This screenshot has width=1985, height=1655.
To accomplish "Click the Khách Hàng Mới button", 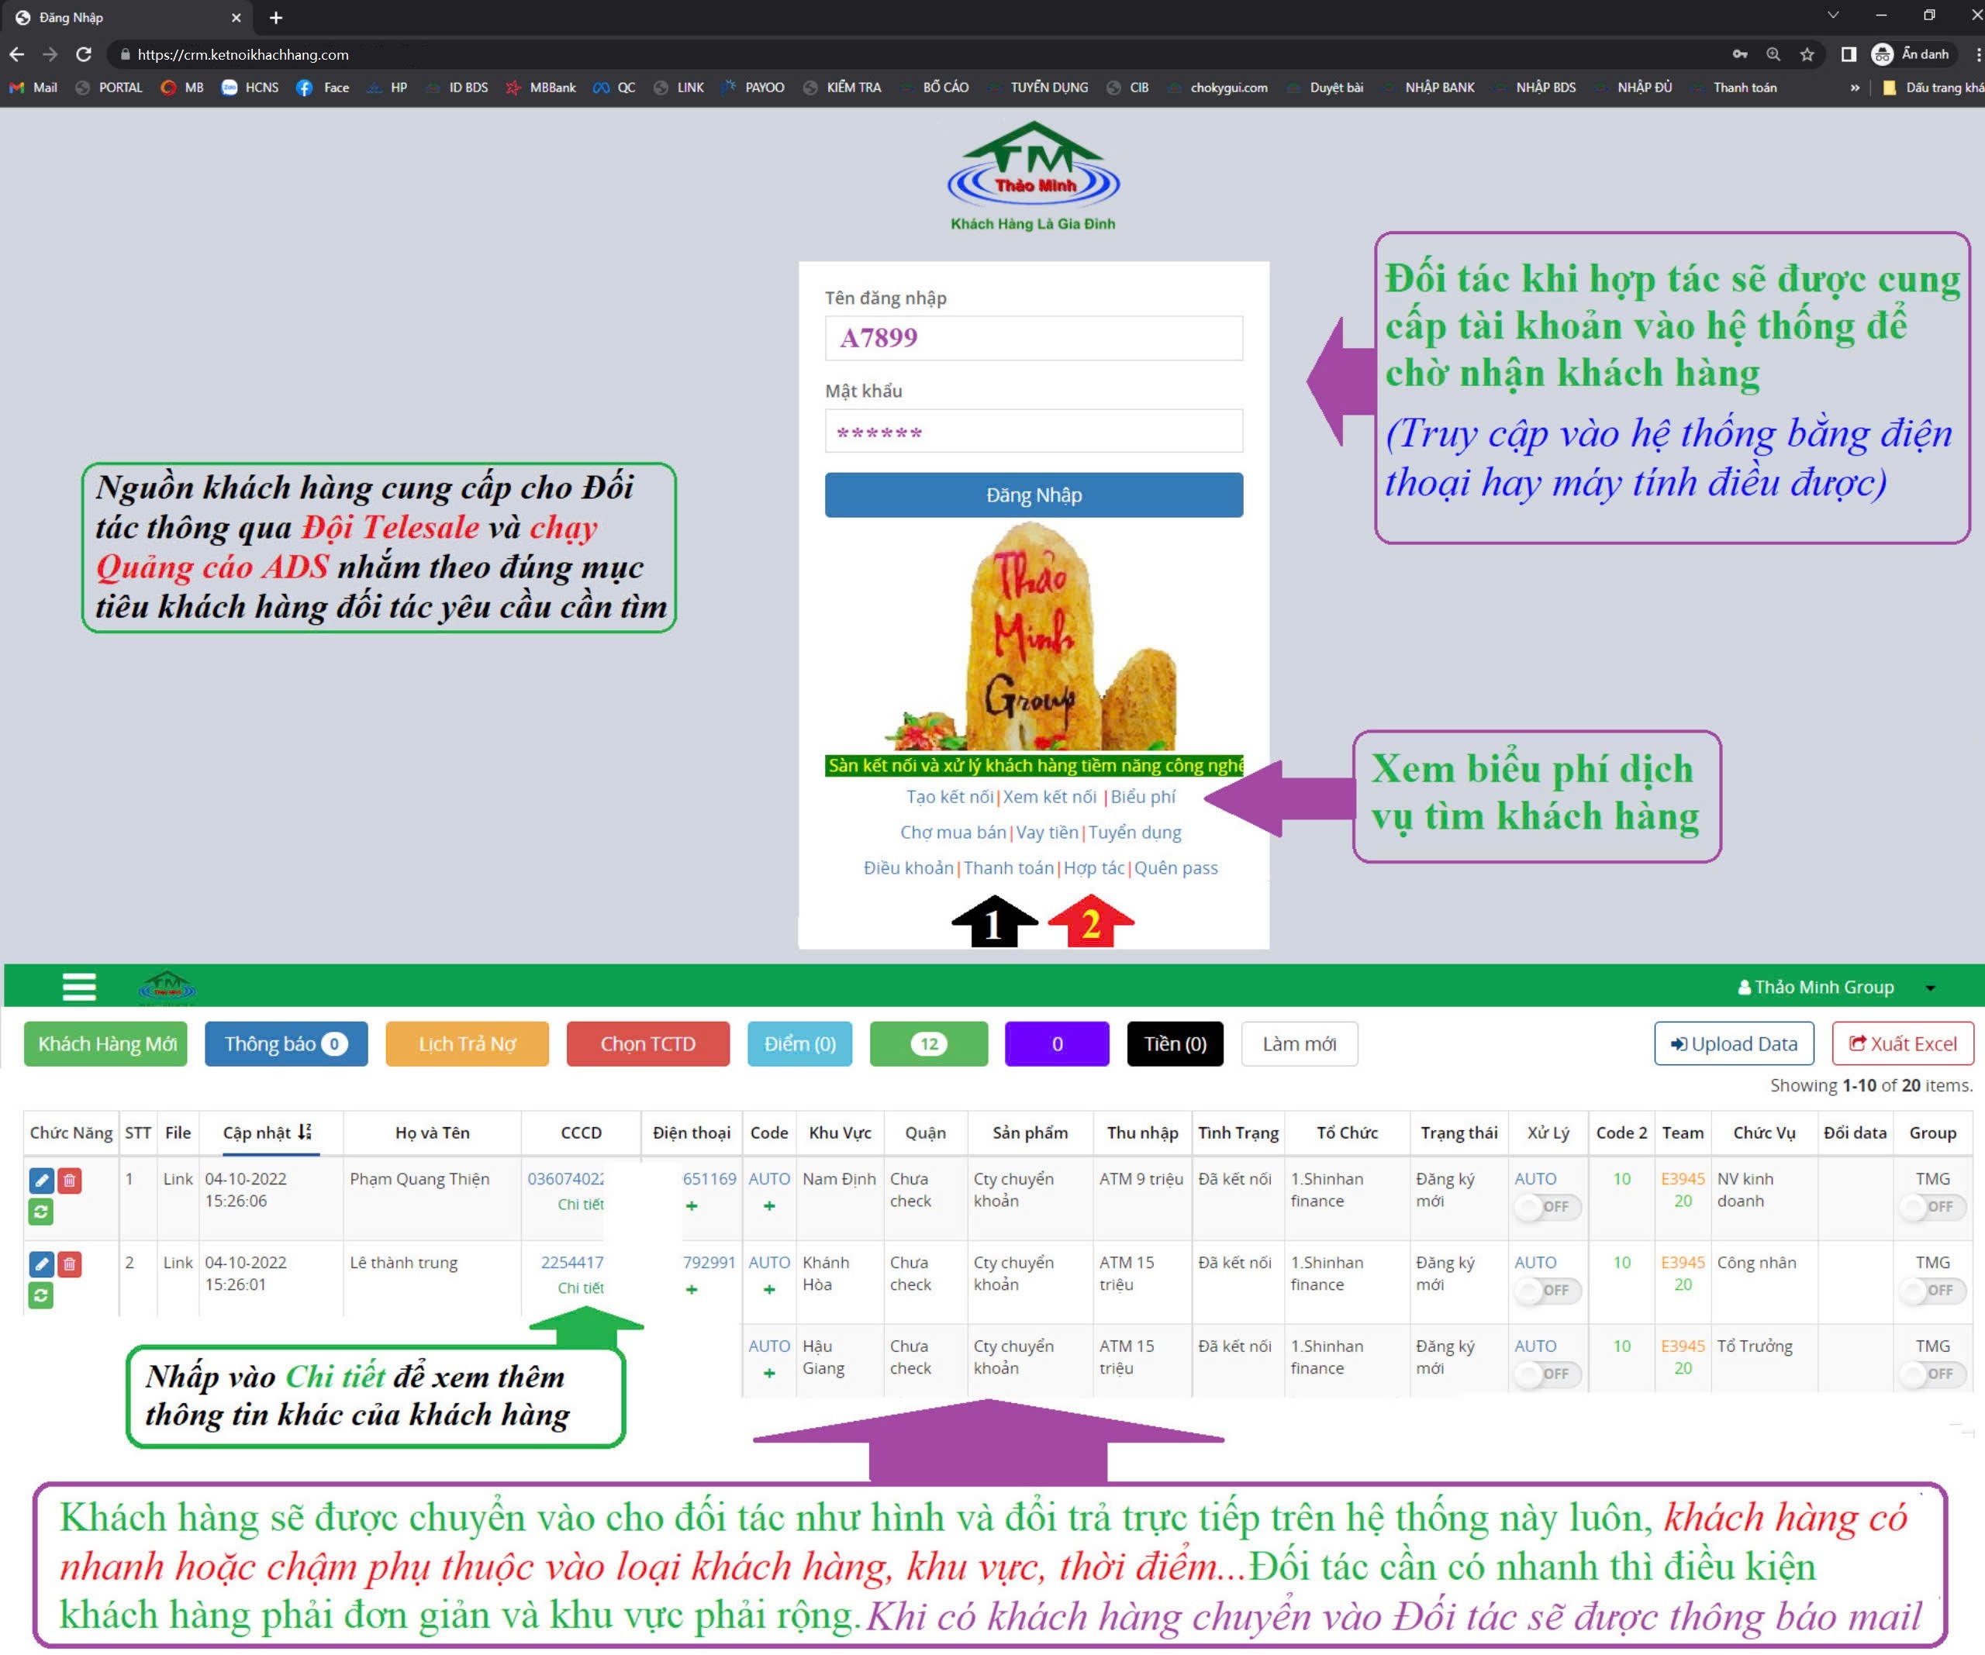I will tap(106, 1043).
